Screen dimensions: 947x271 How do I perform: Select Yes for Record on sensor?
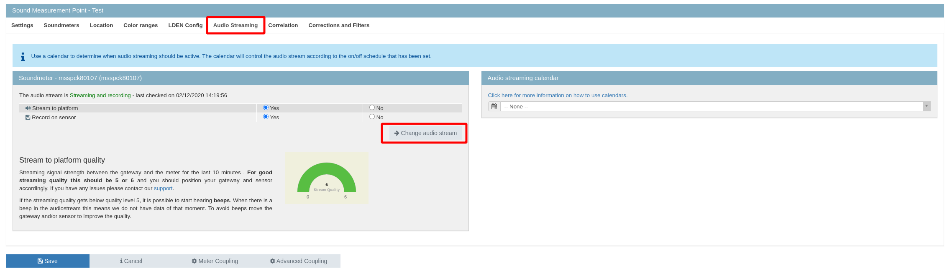click(266, 117)
